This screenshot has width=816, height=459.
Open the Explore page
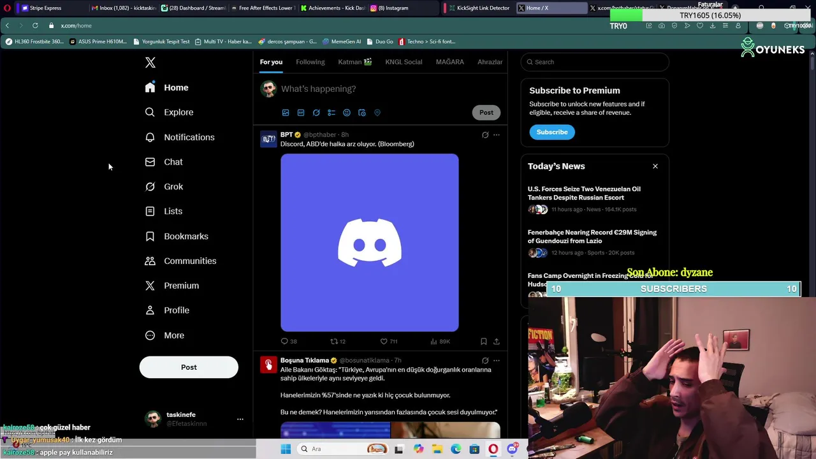[x=170, y=112]
